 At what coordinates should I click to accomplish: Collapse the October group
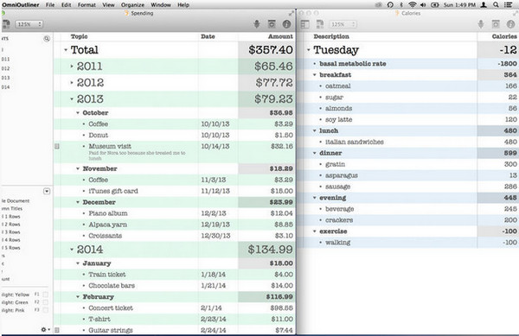pyautogui.click(x=78, y=112)
